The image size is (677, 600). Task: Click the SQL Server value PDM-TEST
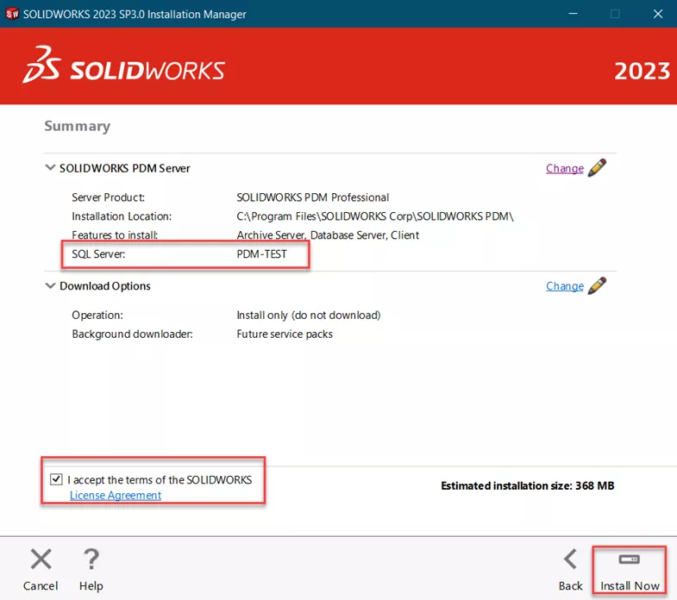(x=261, y=253)
